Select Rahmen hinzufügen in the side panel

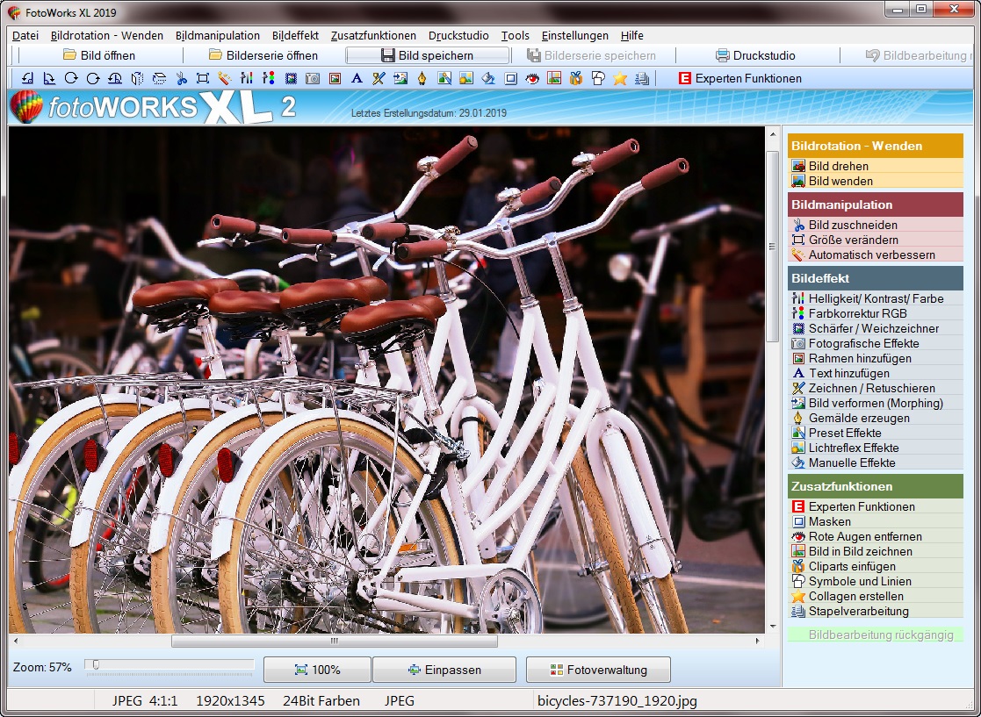pyautogui.click(x=876, y=358)
